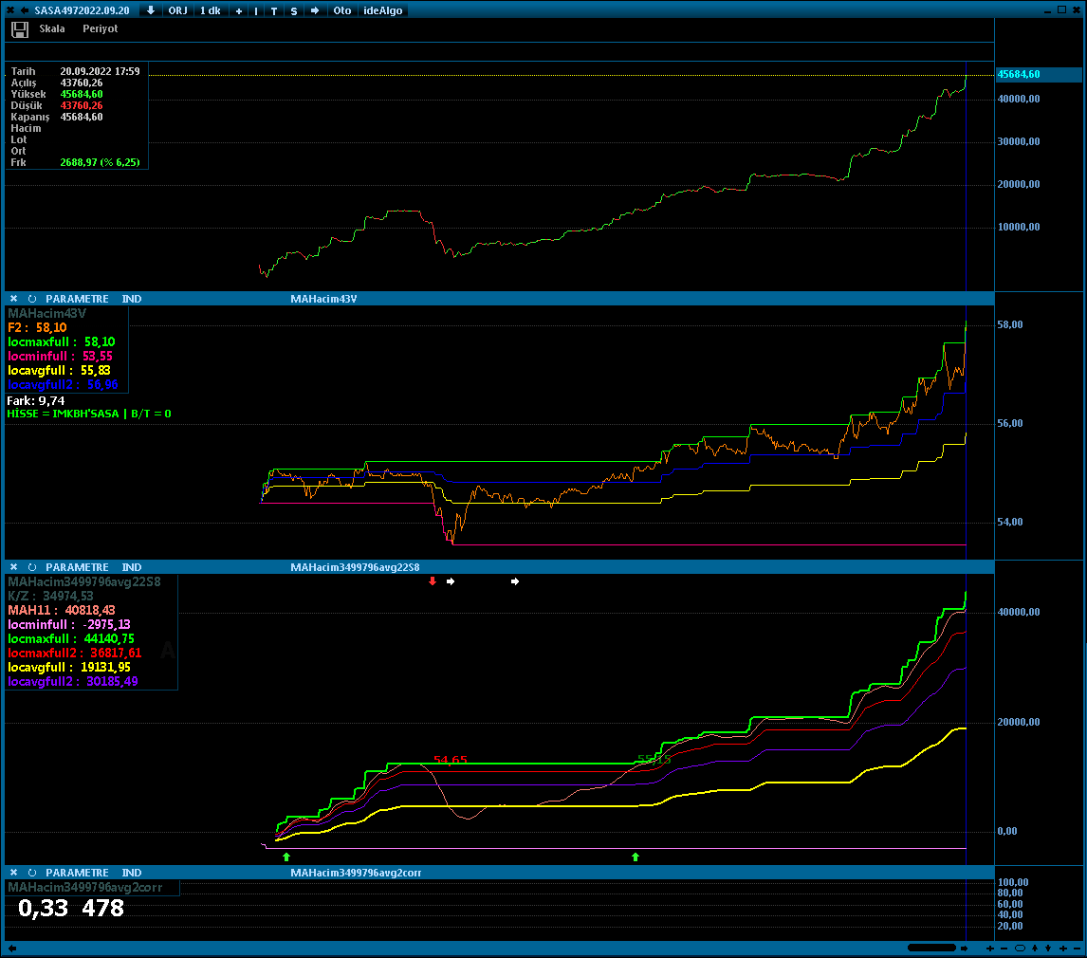Click the MAH11 : 40818,43 legend entry
Screen dimensions: 1087x958
tap(62, 610)
